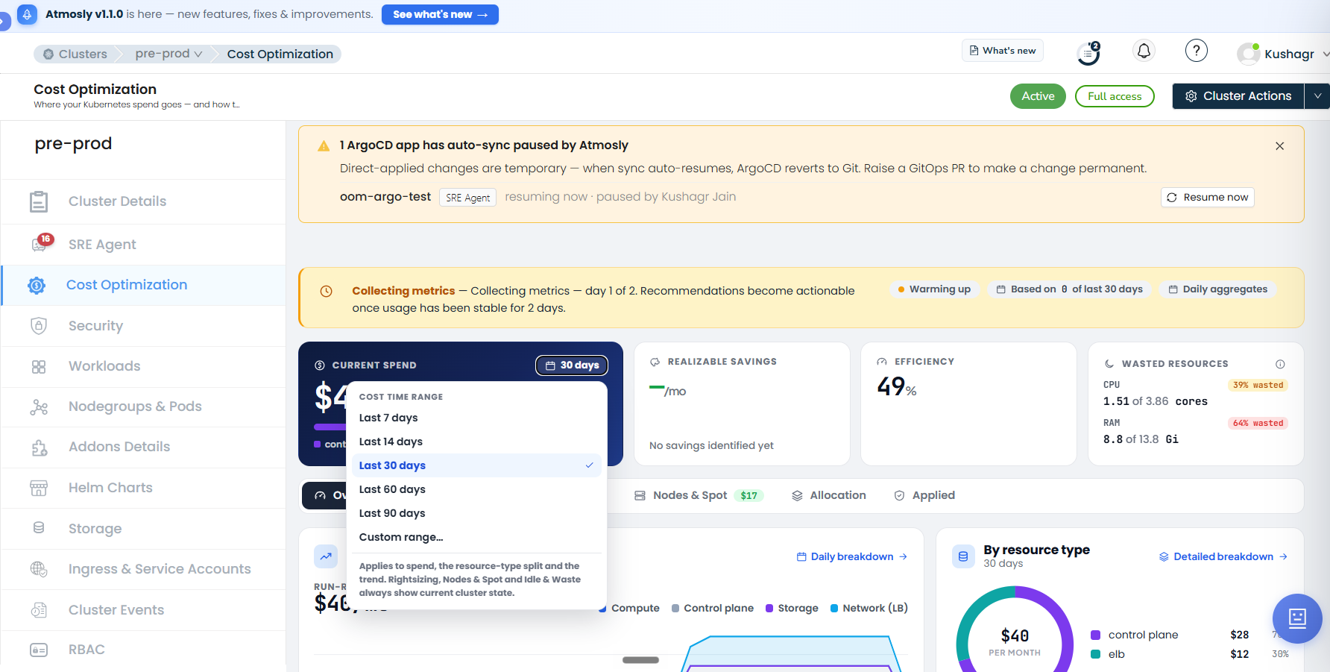The image size is (1330, 672).
Task: Open RBAC sidebar icon
Action: pyautogui.click(x=39, y=650)
